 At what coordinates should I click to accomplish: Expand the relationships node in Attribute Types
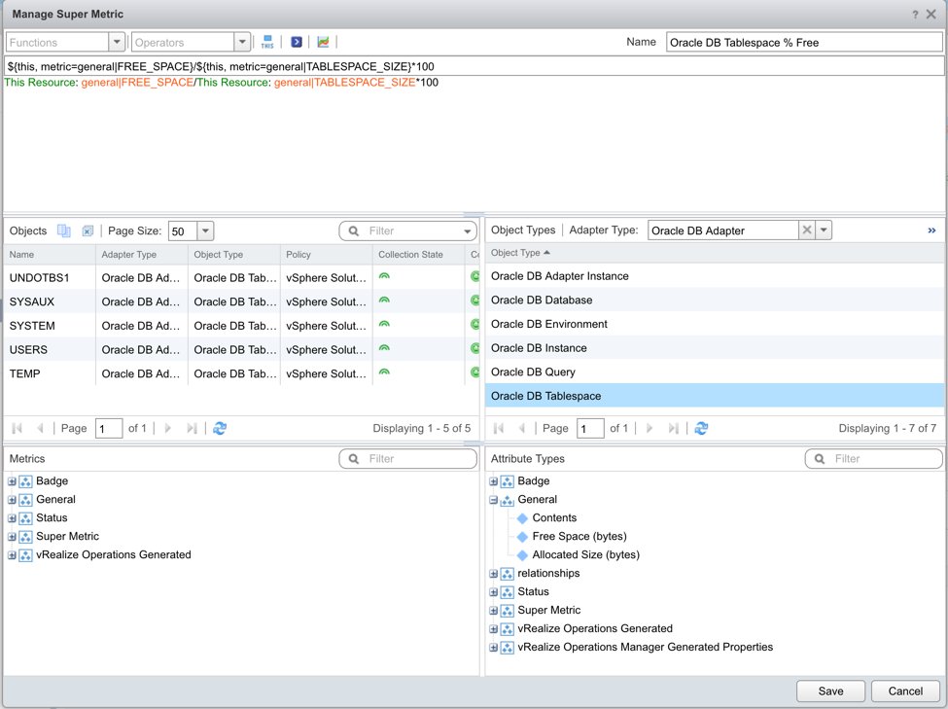tap(493, 574)
